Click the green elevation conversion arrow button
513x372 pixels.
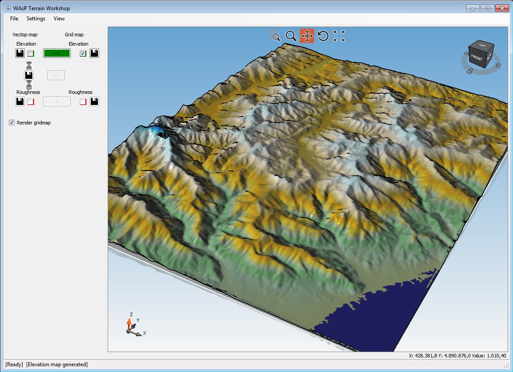coord(57,53)
